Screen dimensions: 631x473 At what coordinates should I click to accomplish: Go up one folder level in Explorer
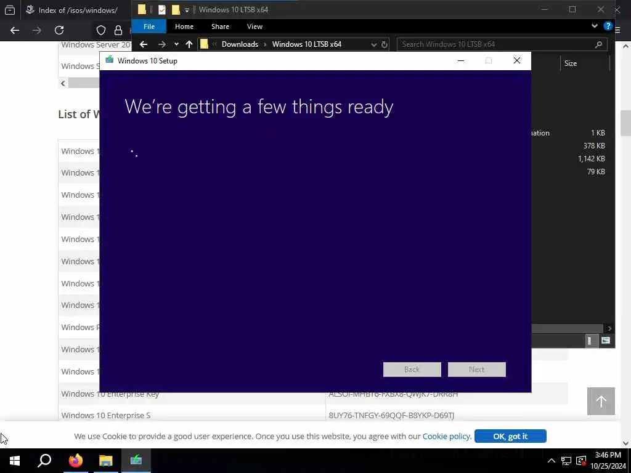coord(189,44)
